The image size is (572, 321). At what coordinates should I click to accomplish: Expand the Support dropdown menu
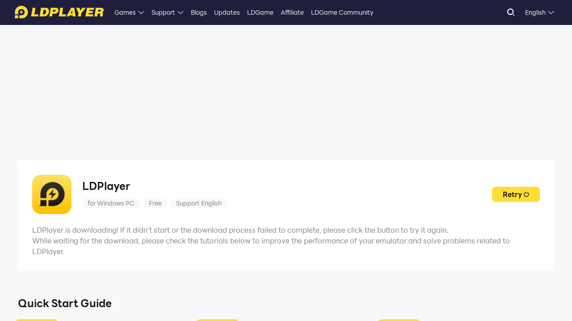pyautogui.click(x=168, y=12)
